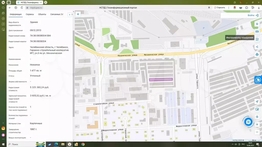Expand the tab groups dropdown arrow
The image size is (262, 147).
point(13,2)
